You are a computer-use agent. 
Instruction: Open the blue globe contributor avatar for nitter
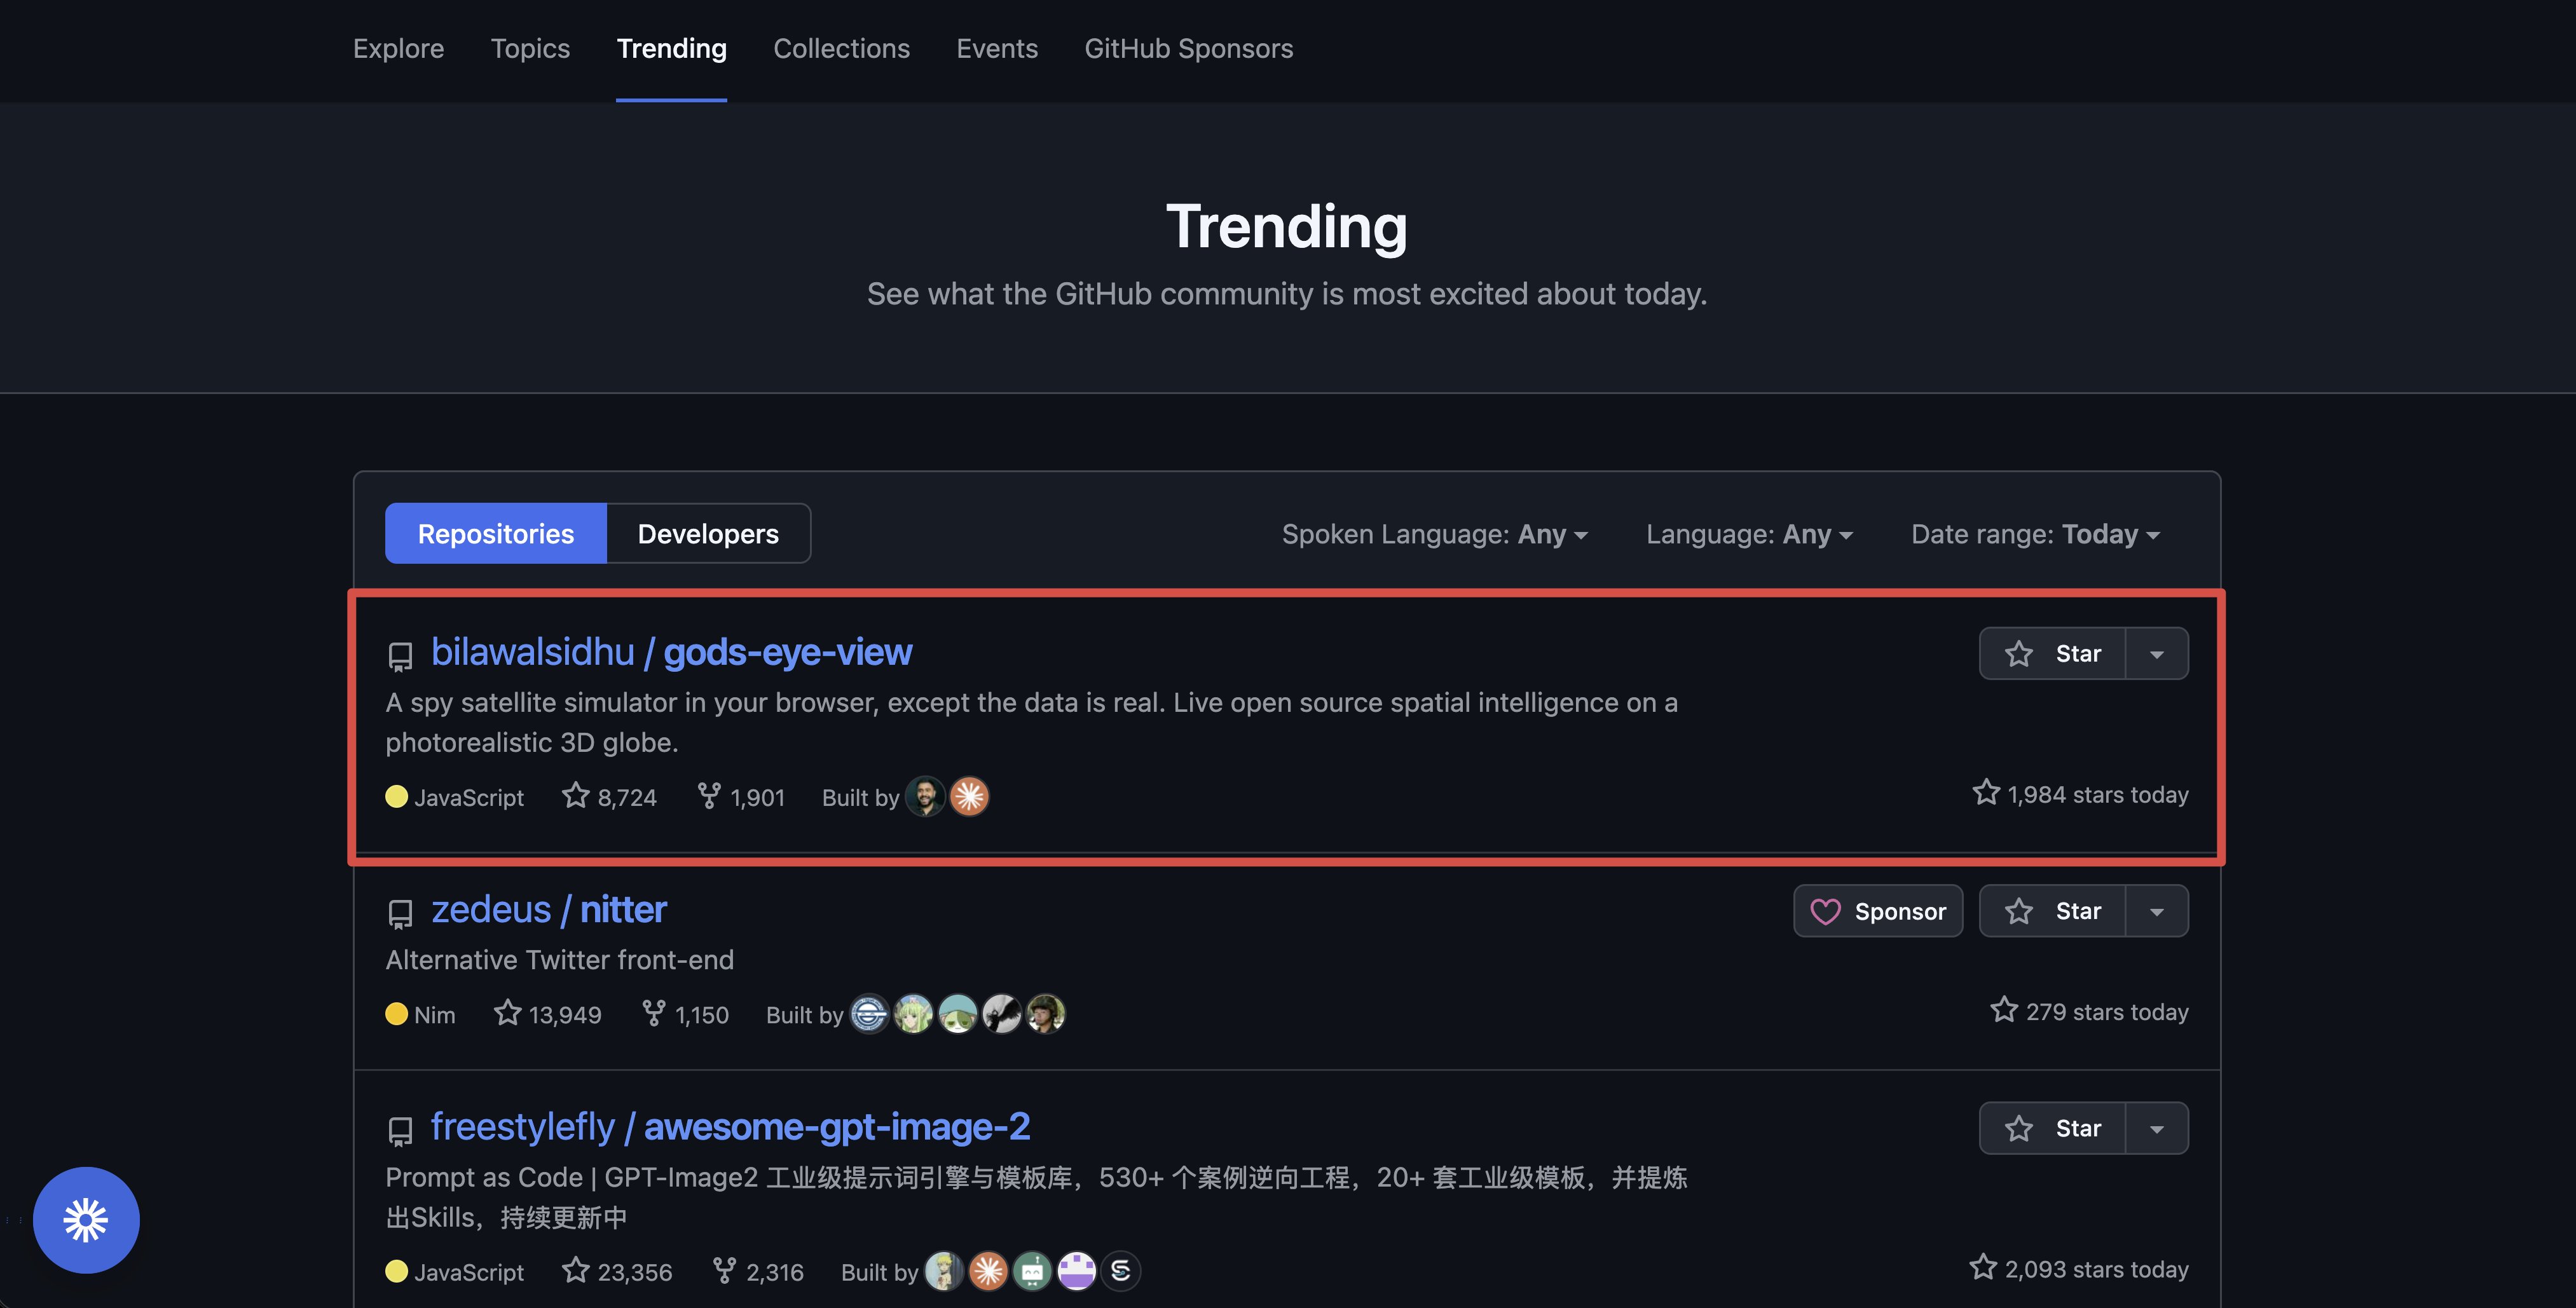[869, 1014]
